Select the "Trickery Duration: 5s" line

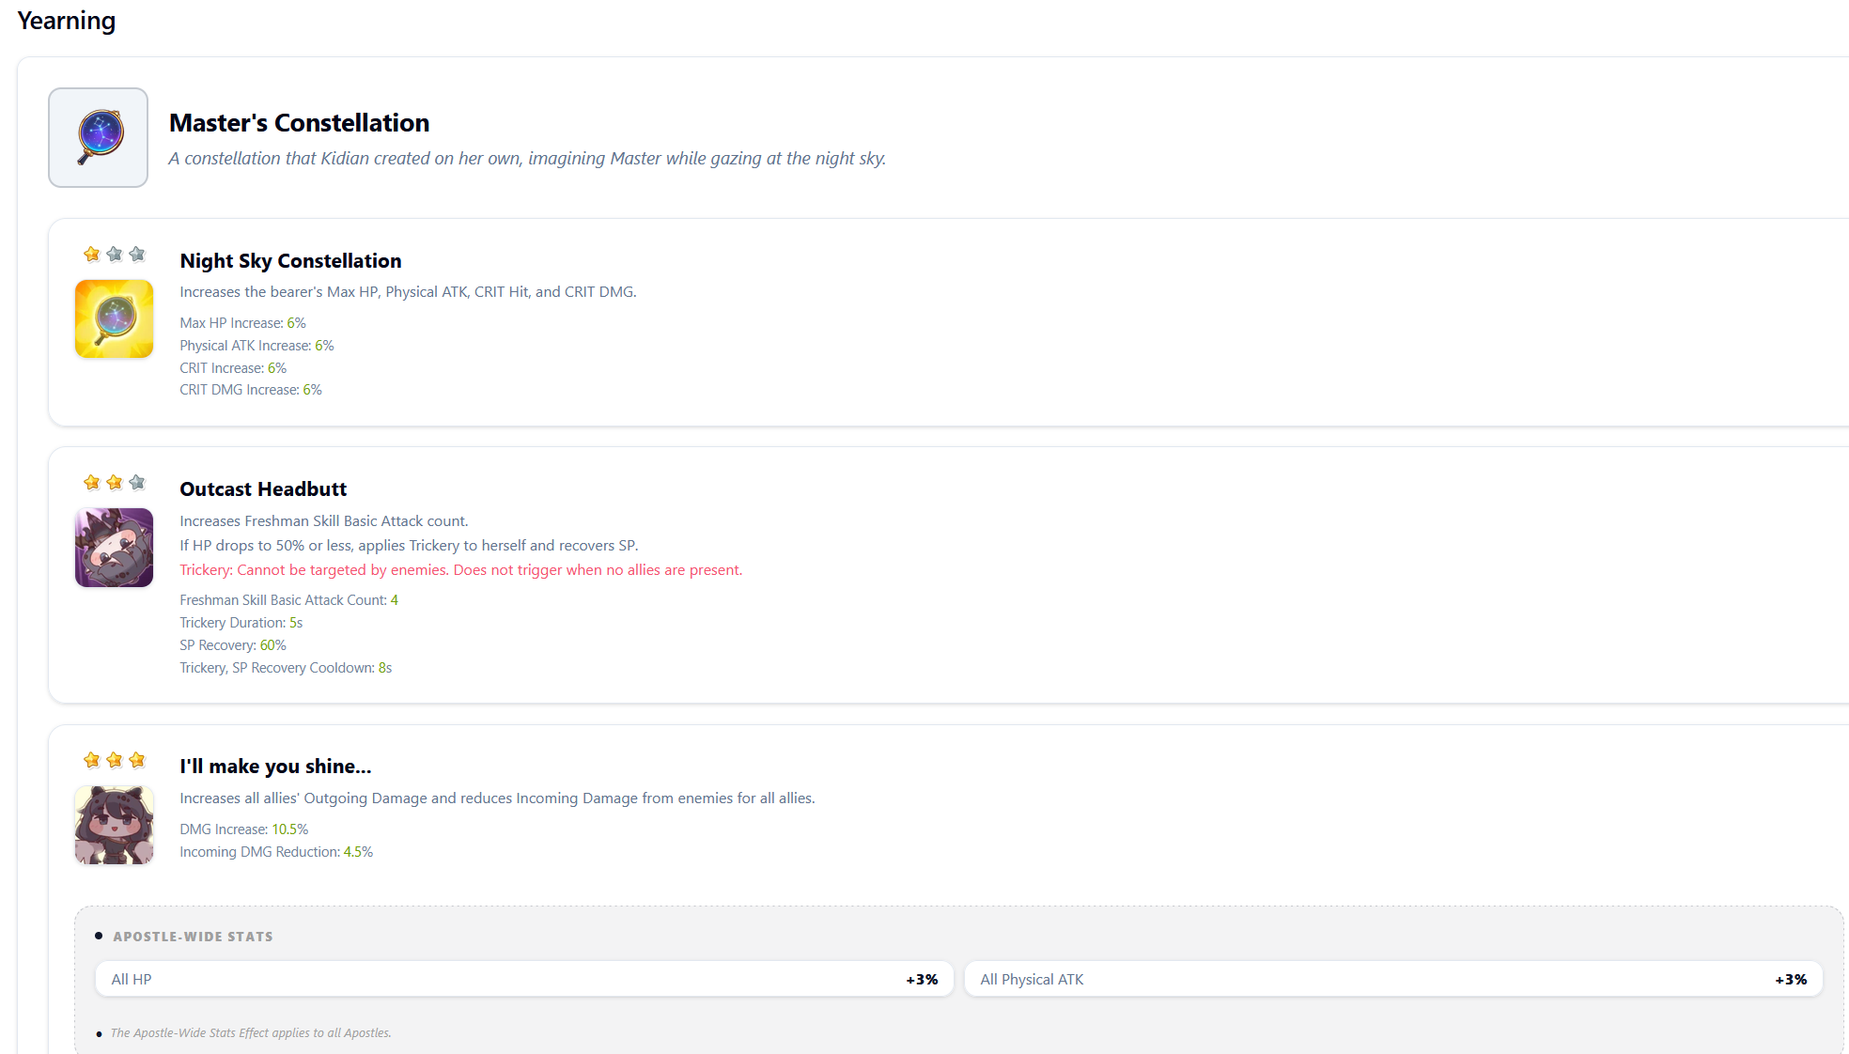coord(241,623)
